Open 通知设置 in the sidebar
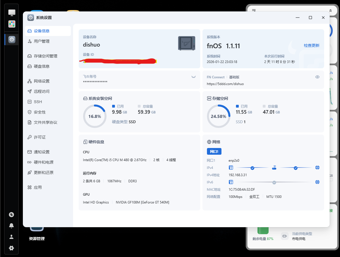340x257 pixels. click(48, 152)
